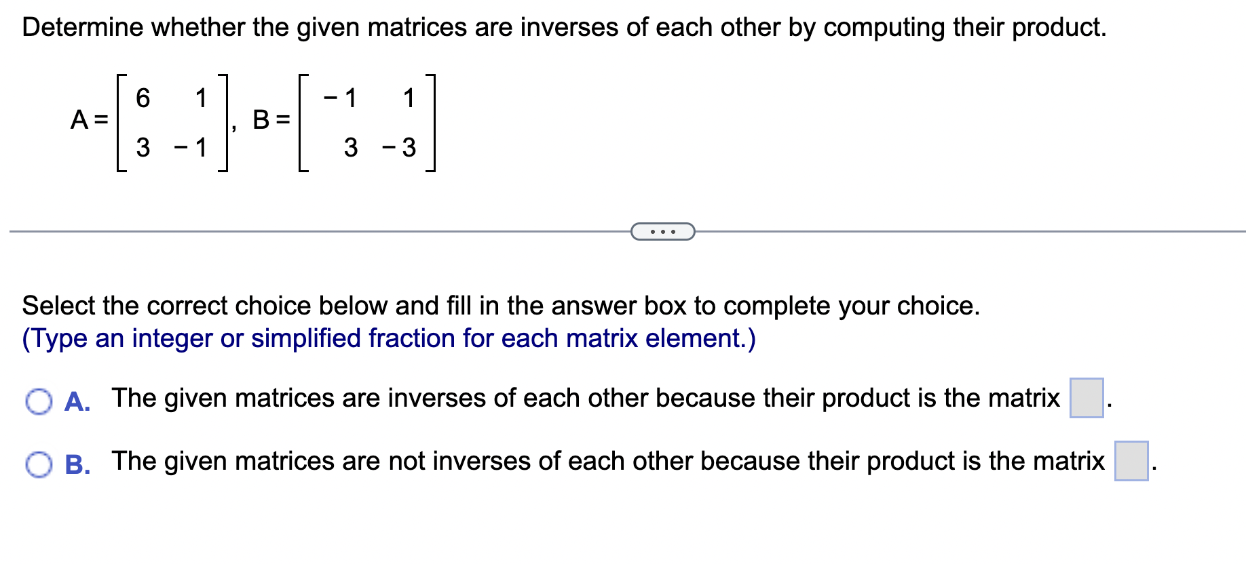
Task: Select radio button for choice B
Action: pos(39,465)
